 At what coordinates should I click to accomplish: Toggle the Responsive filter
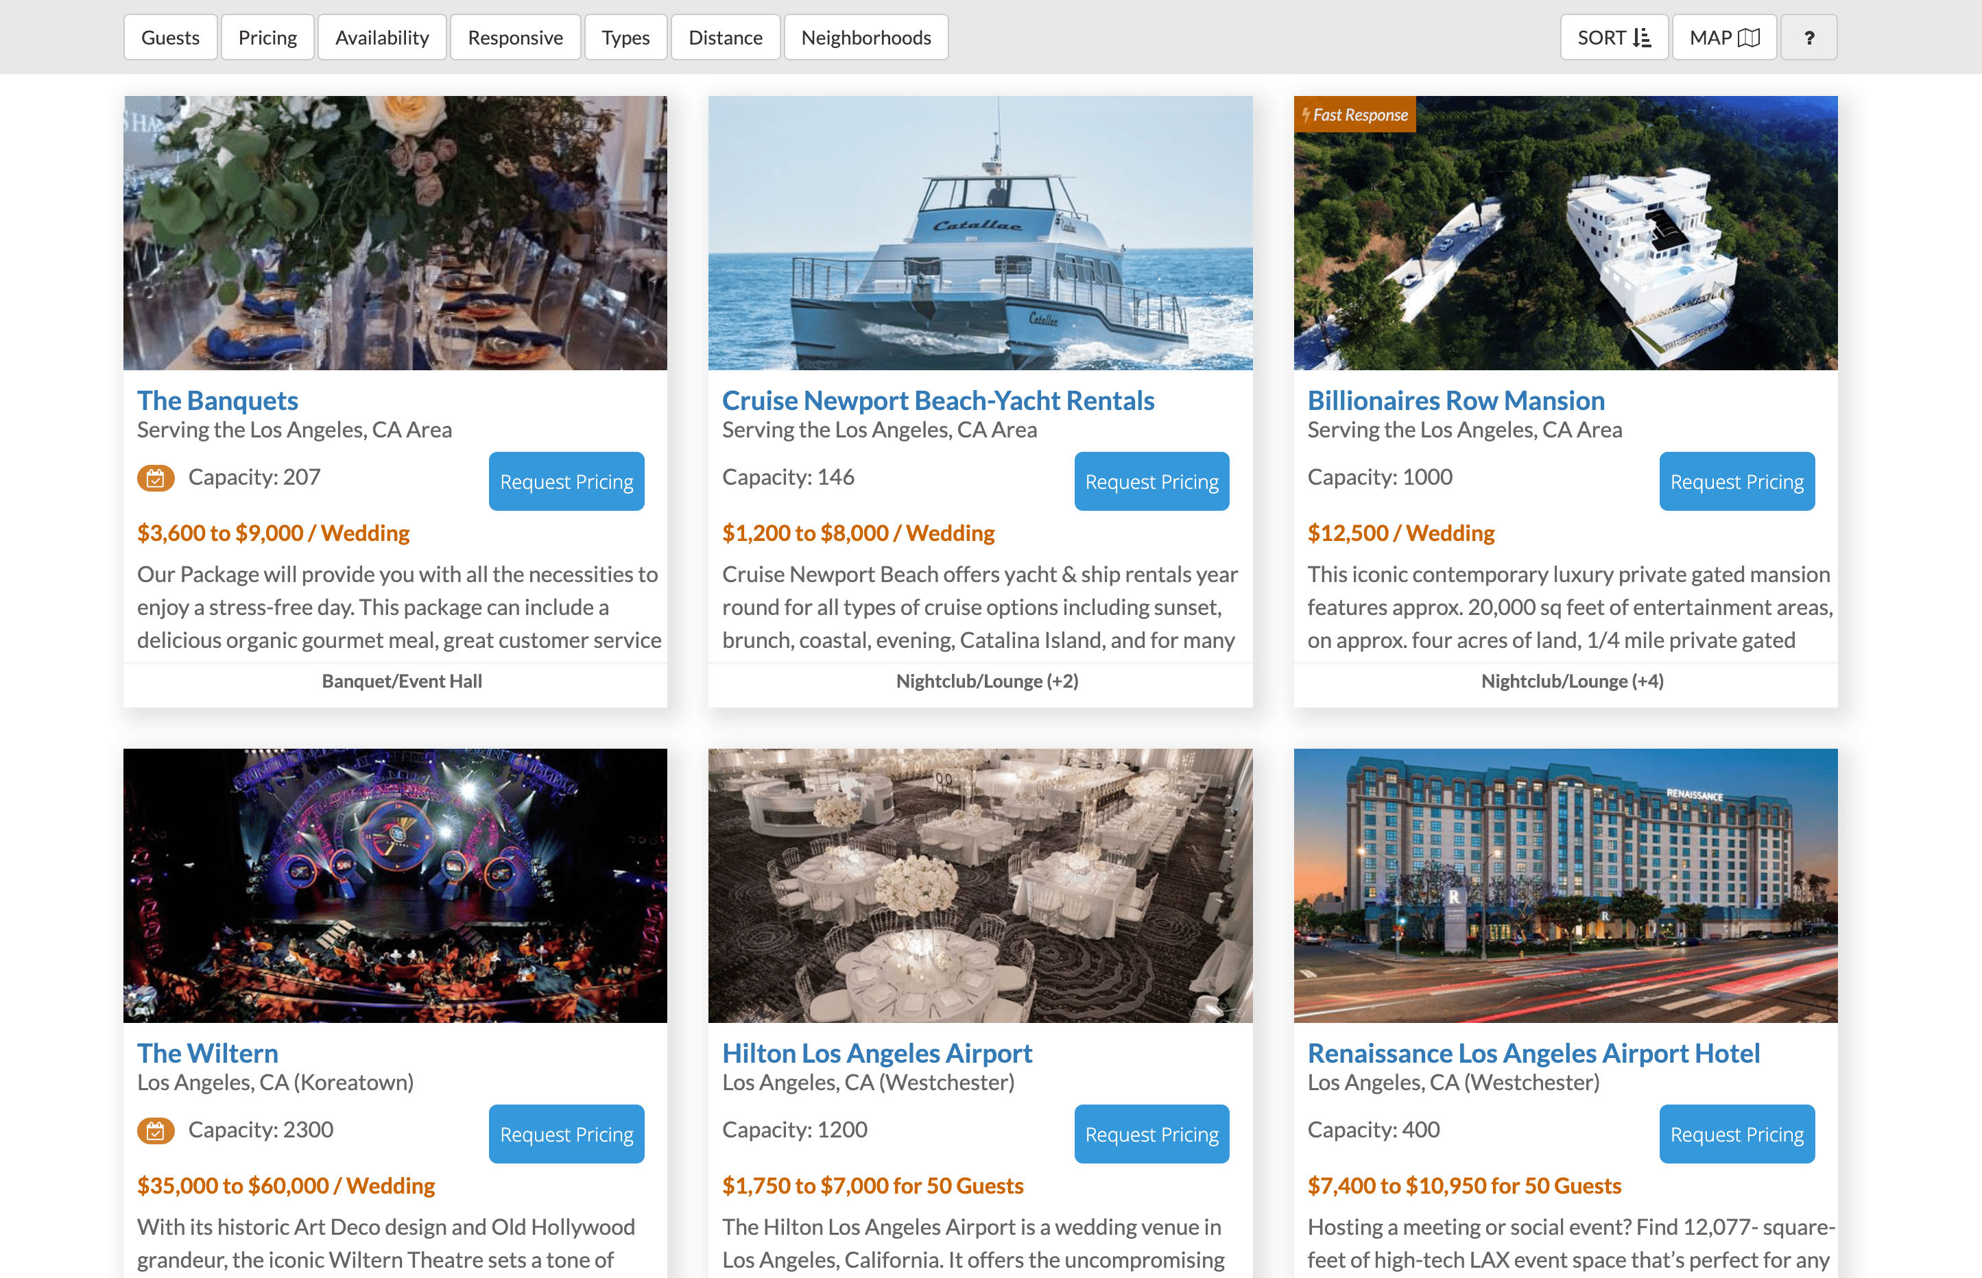[514, 37]
